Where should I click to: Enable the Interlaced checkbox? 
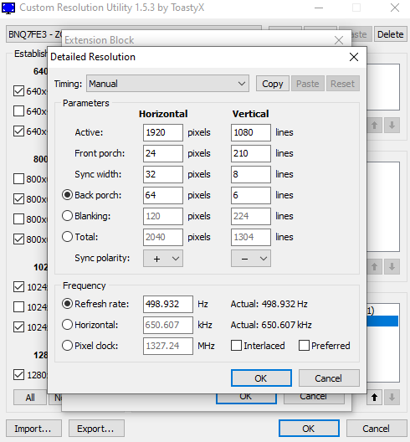pos(236,346)
